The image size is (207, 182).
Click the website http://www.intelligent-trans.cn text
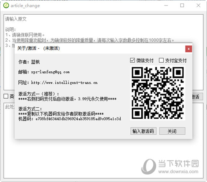tap(64, 83)
